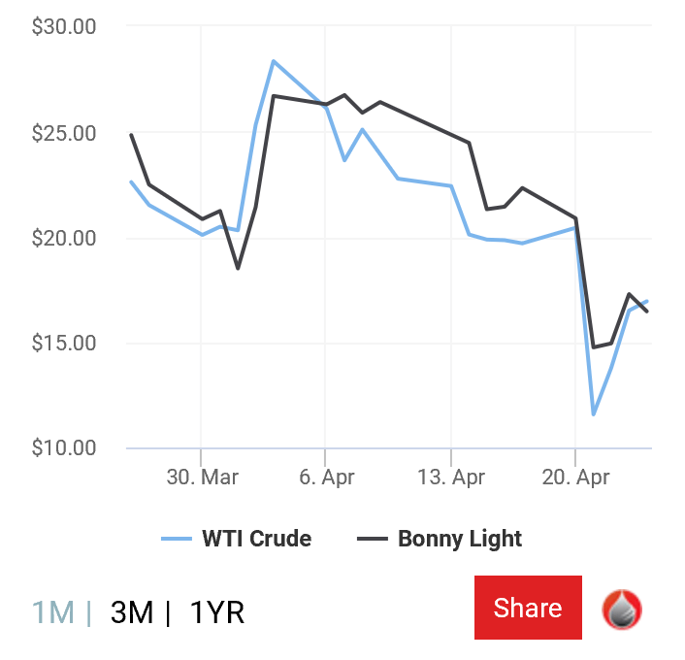This screenshot has height=660, width=685.
Task: Click the black Bonny Light legend line marker
Action: [x=373, y=539]
